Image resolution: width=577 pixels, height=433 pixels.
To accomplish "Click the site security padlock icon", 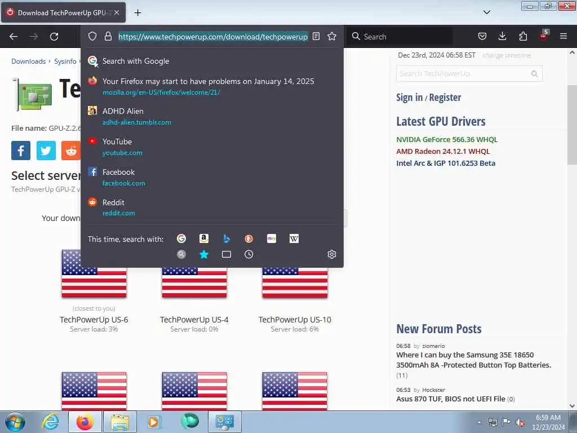I will (108, 36).
